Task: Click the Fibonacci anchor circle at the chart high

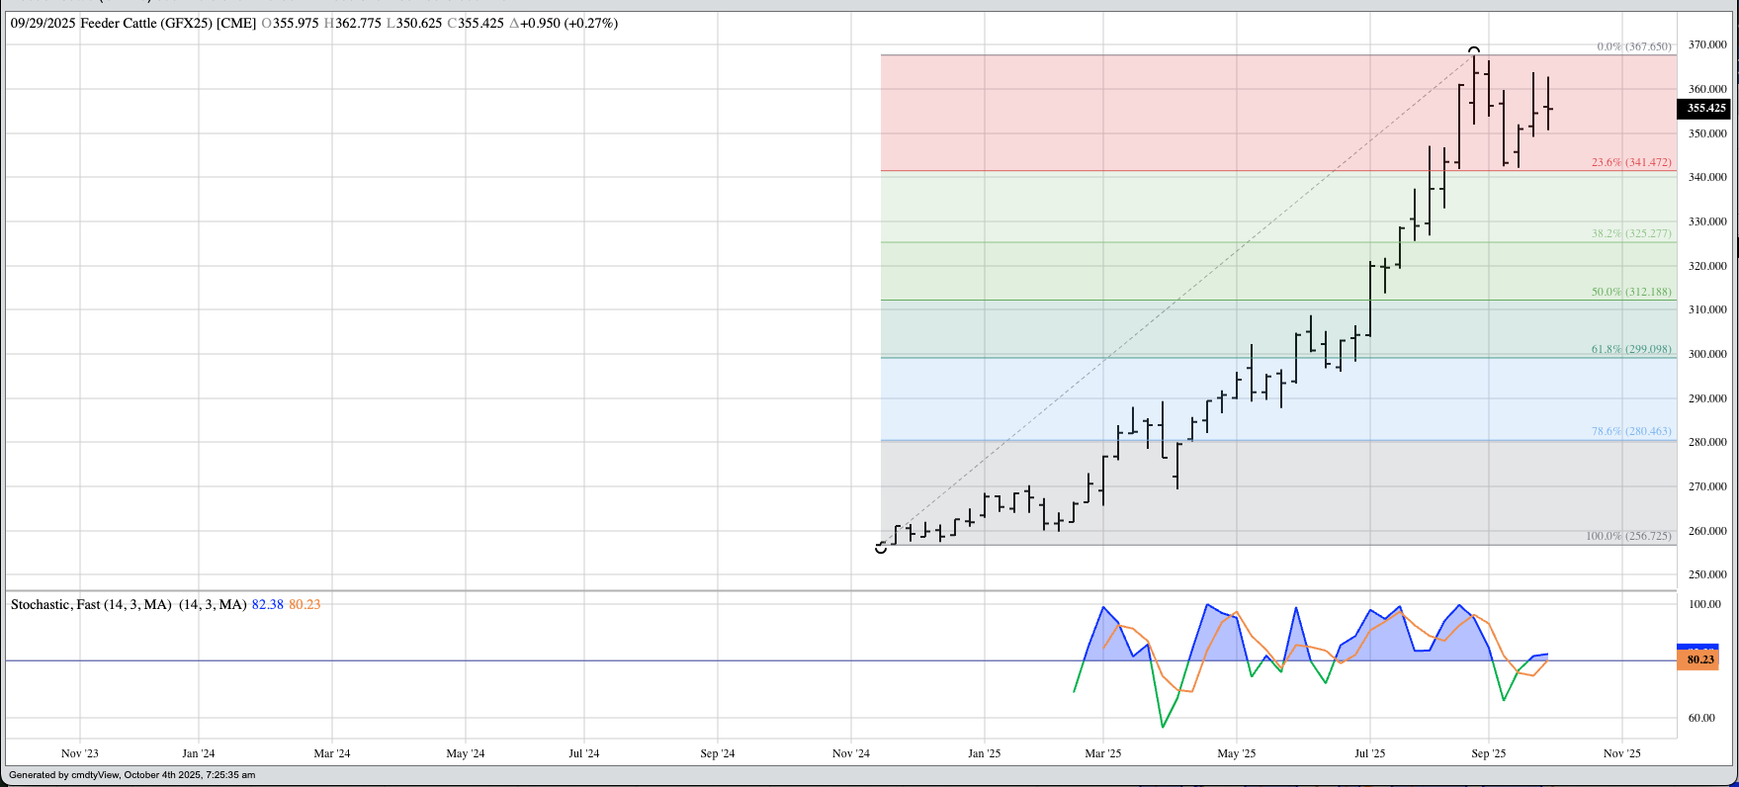Action: click(x=1474, y=50)
